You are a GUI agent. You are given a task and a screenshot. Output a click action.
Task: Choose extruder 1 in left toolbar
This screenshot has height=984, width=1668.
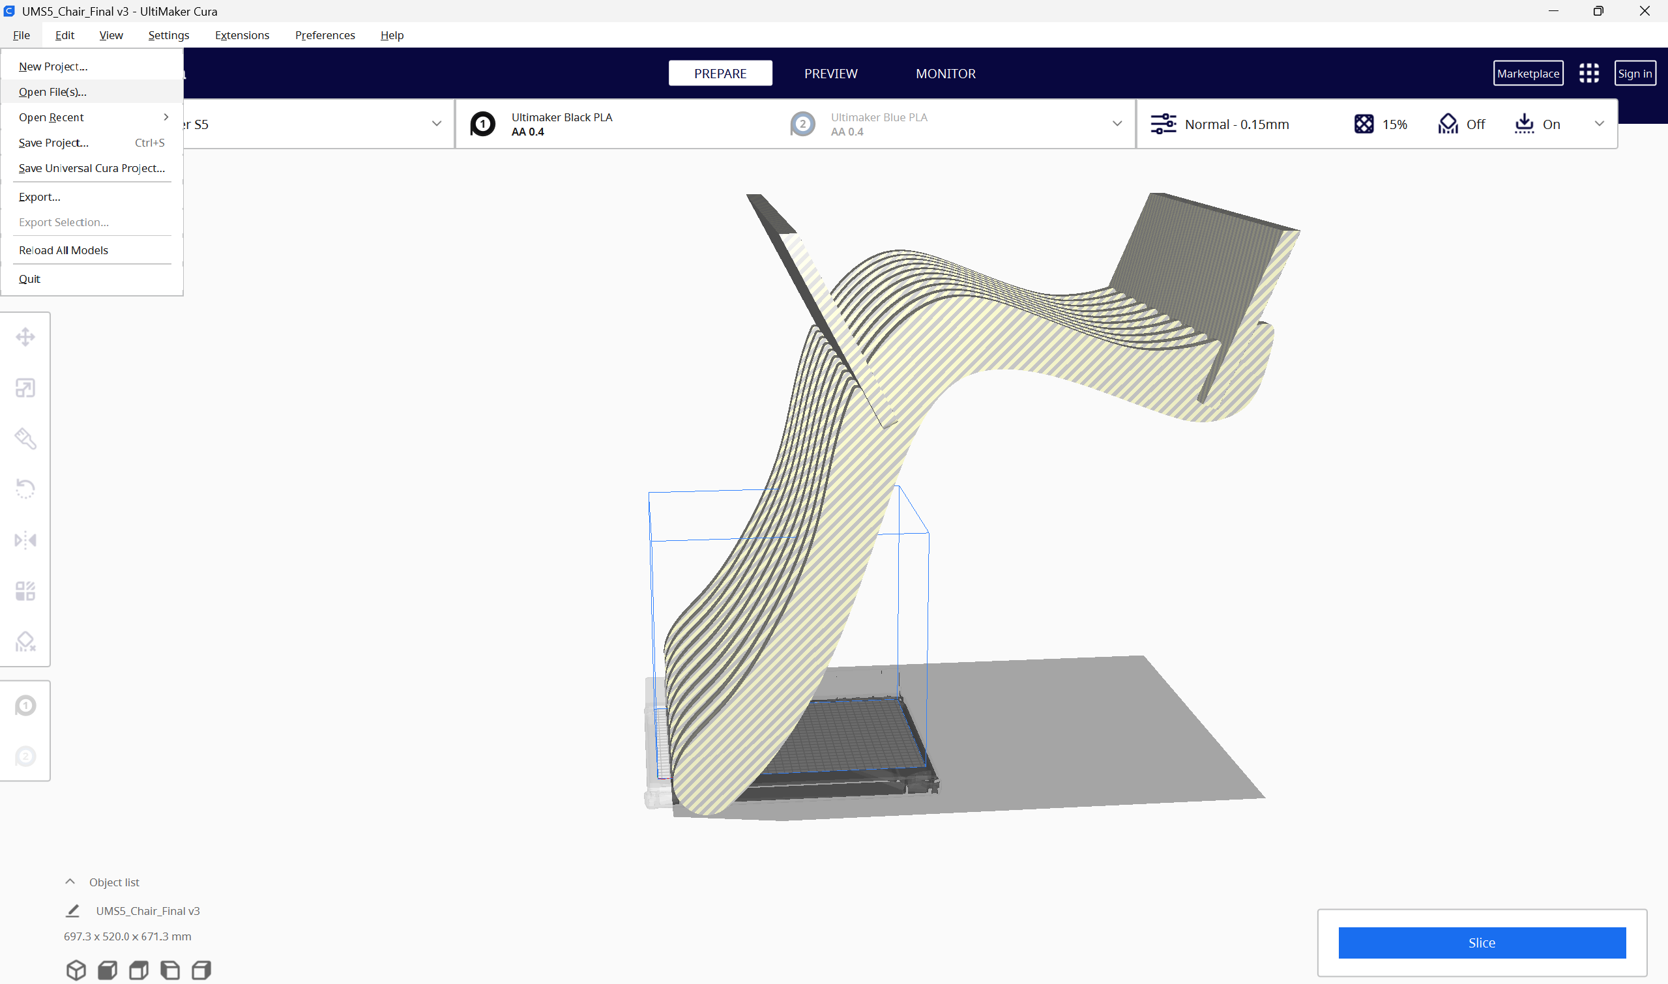25,706
